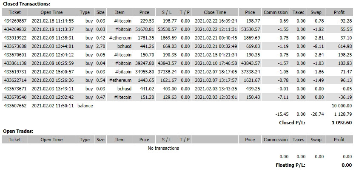
Task: Select the Floating P/L value 0.00
Action: (347, 165)
